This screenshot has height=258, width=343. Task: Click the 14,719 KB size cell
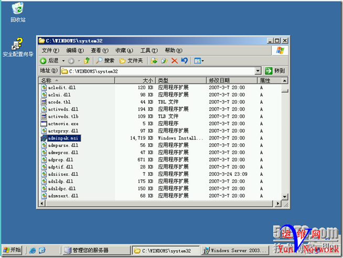point(142,138)
